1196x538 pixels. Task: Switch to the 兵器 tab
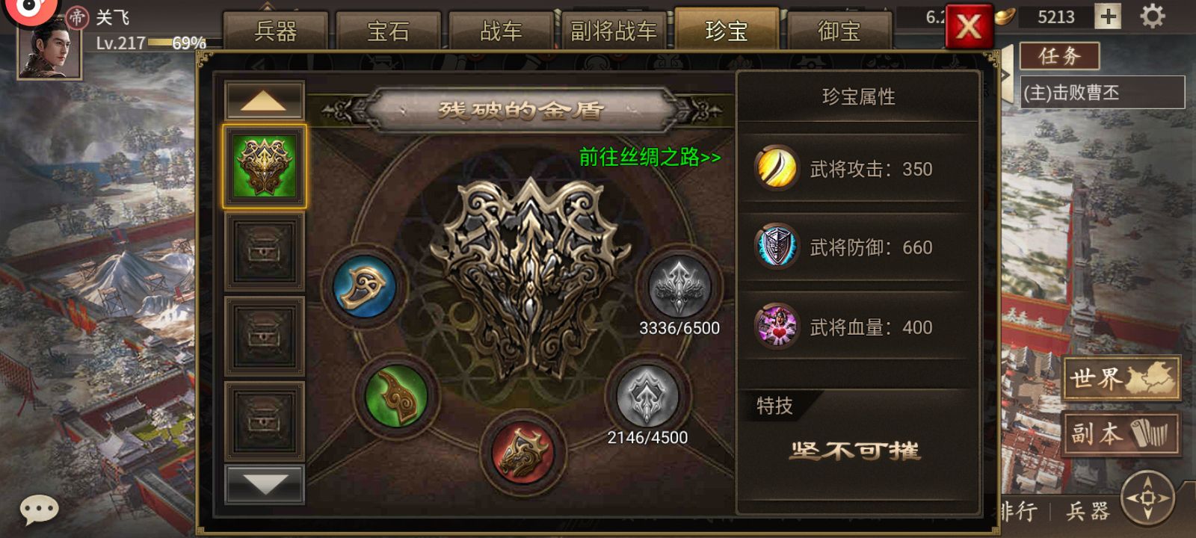pyautogui.click(x=276, y=31)
